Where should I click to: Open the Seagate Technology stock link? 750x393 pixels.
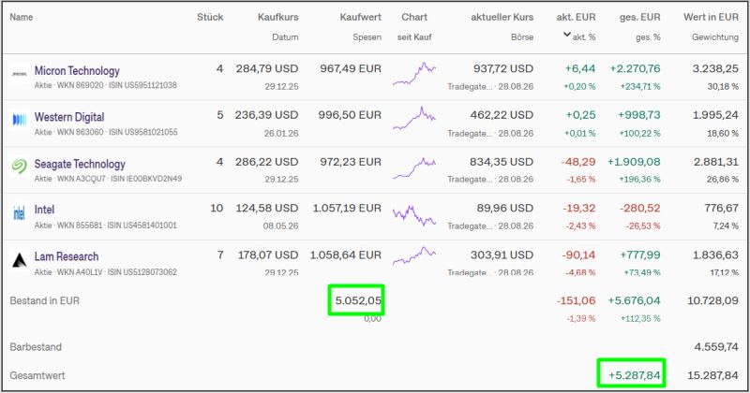tap(80, 165)
